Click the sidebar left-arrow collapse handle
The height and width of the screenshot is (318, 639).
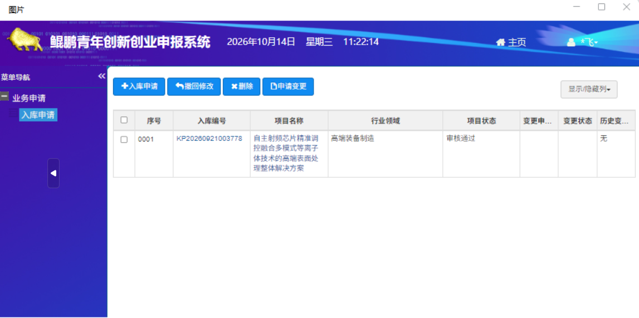coord(53,173)
